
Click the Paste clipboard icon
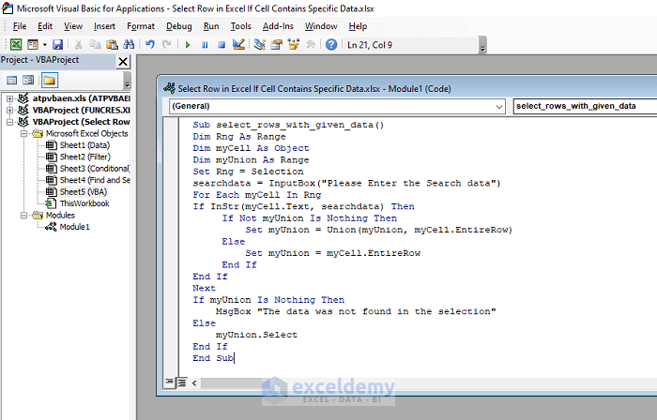[x=112, y=44]
